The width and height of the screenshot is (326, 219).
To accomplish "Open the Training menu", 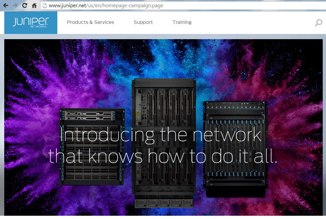I will 182,22.
